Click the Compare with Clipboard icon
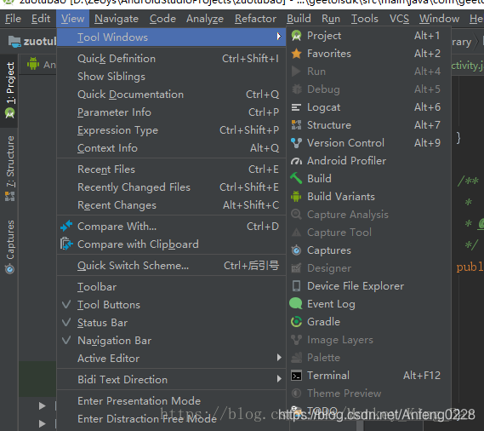Screen dimensions: 484x431 coord(66,244)
